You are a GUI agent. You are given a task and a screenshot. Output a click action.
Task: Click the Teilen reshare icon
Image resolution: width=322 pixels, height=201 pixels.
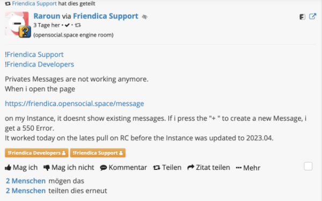157,168
